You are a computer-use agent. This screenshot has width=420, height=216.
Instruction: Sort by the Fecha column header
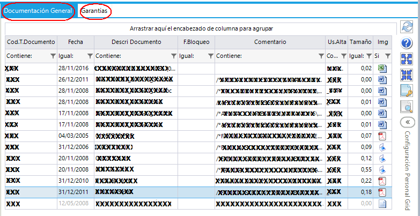pos(76,42)
